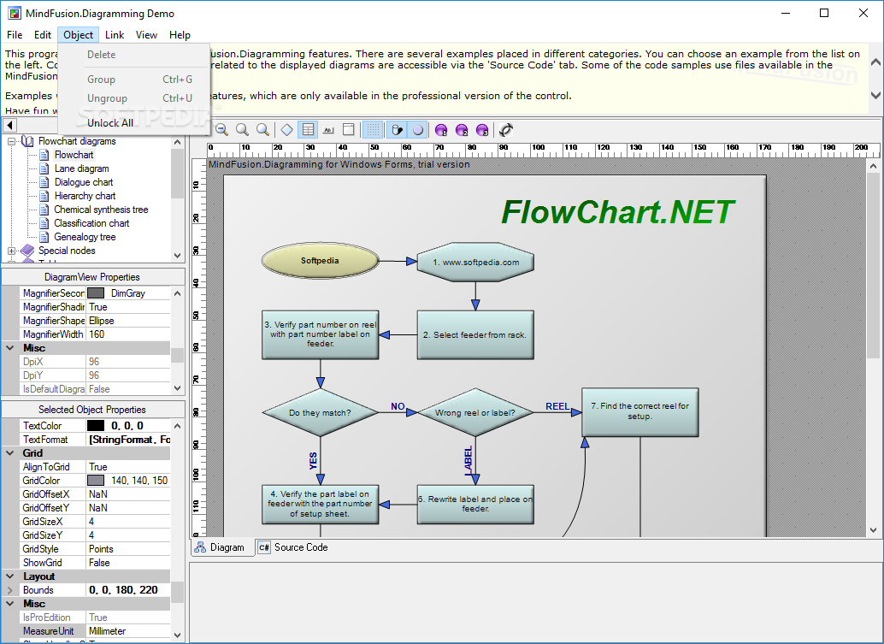The height and width of the screenshot is (644, 884).
Task: Click the MagnifierWidth 160 value
Action: coord(128,334)
